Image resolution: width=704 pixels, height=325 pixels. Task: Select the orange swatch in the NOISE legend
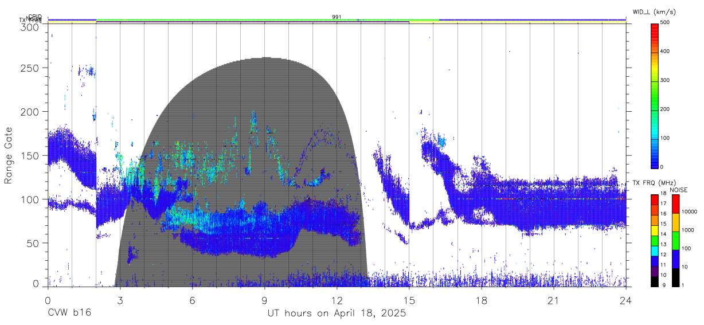point(675,222)
